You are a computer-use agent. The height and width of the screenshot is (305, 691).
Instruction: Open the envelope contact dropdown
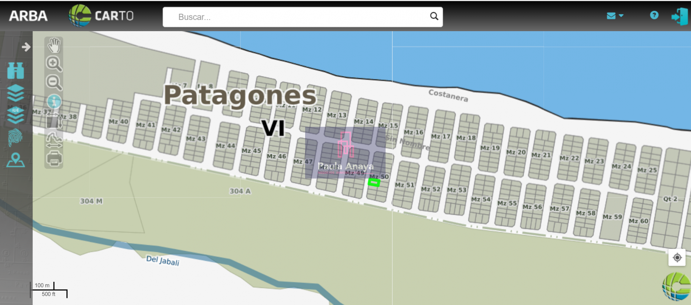click(x=614, y=16)
